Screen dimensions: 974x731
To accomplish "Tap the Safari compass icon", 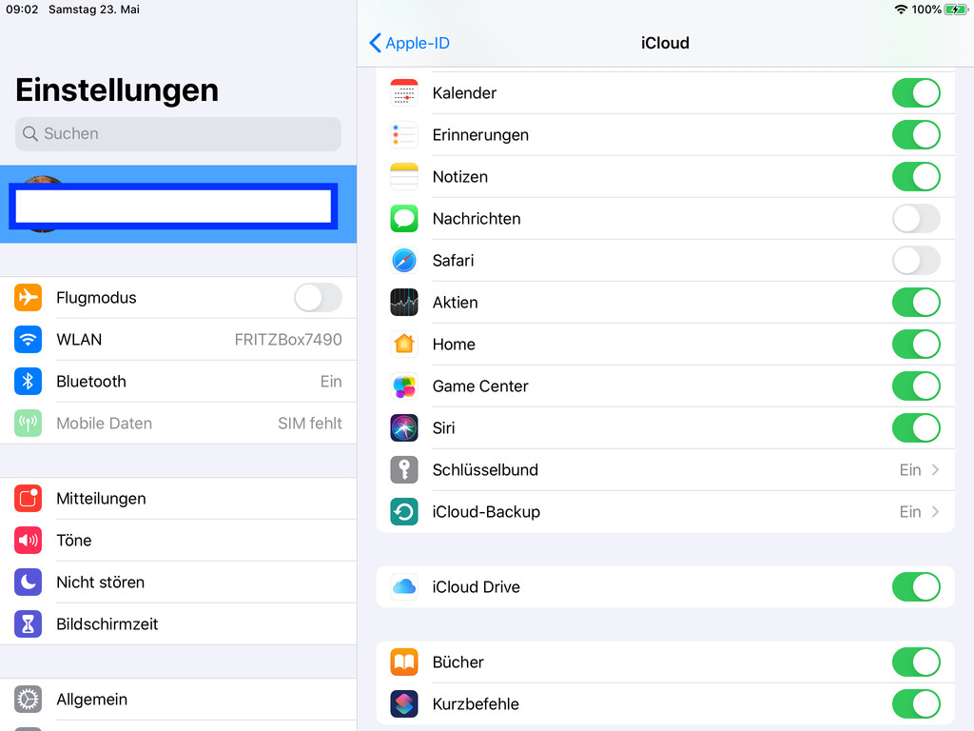I will click(x=403, y=261).
